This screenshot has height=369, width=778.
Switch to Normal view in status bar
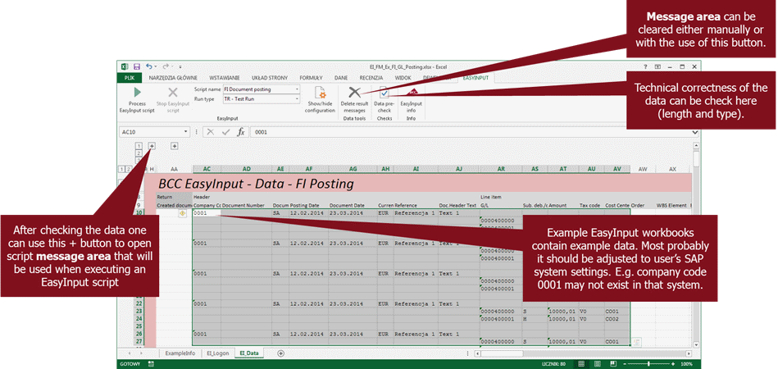[x=583, y=364]
